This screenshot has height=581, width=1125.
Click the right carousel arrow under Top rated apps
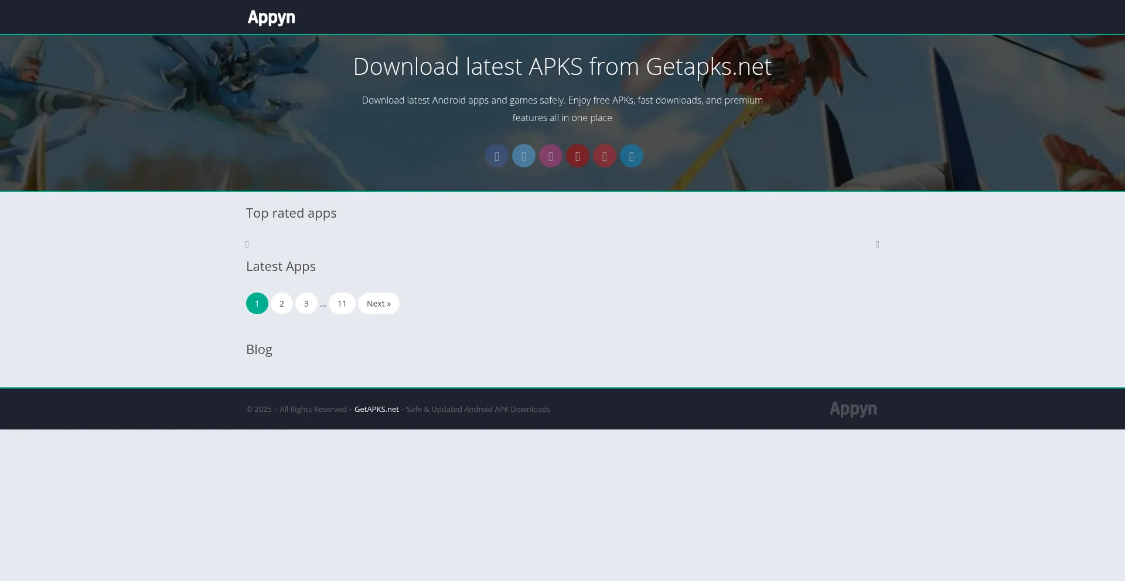(x=878, y=245)
